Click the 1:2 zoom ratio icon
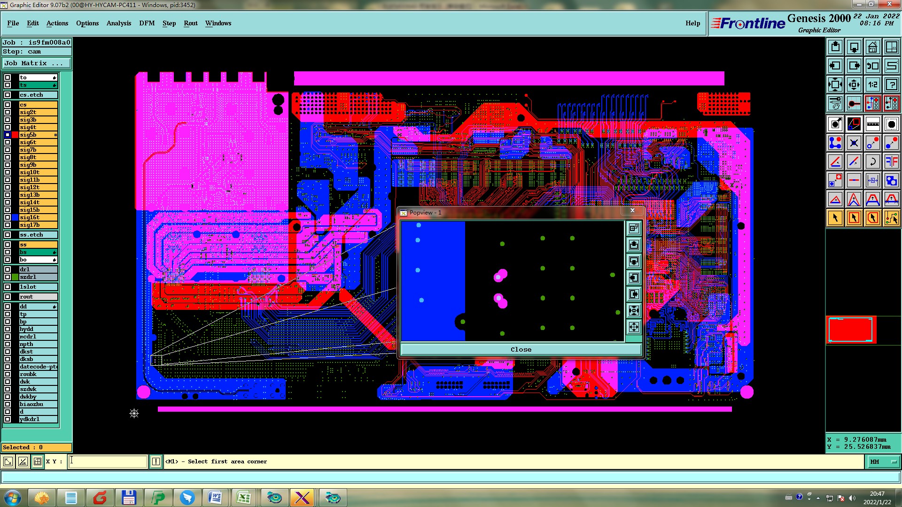This screenshot has width=902, height=507. [872, 84]
